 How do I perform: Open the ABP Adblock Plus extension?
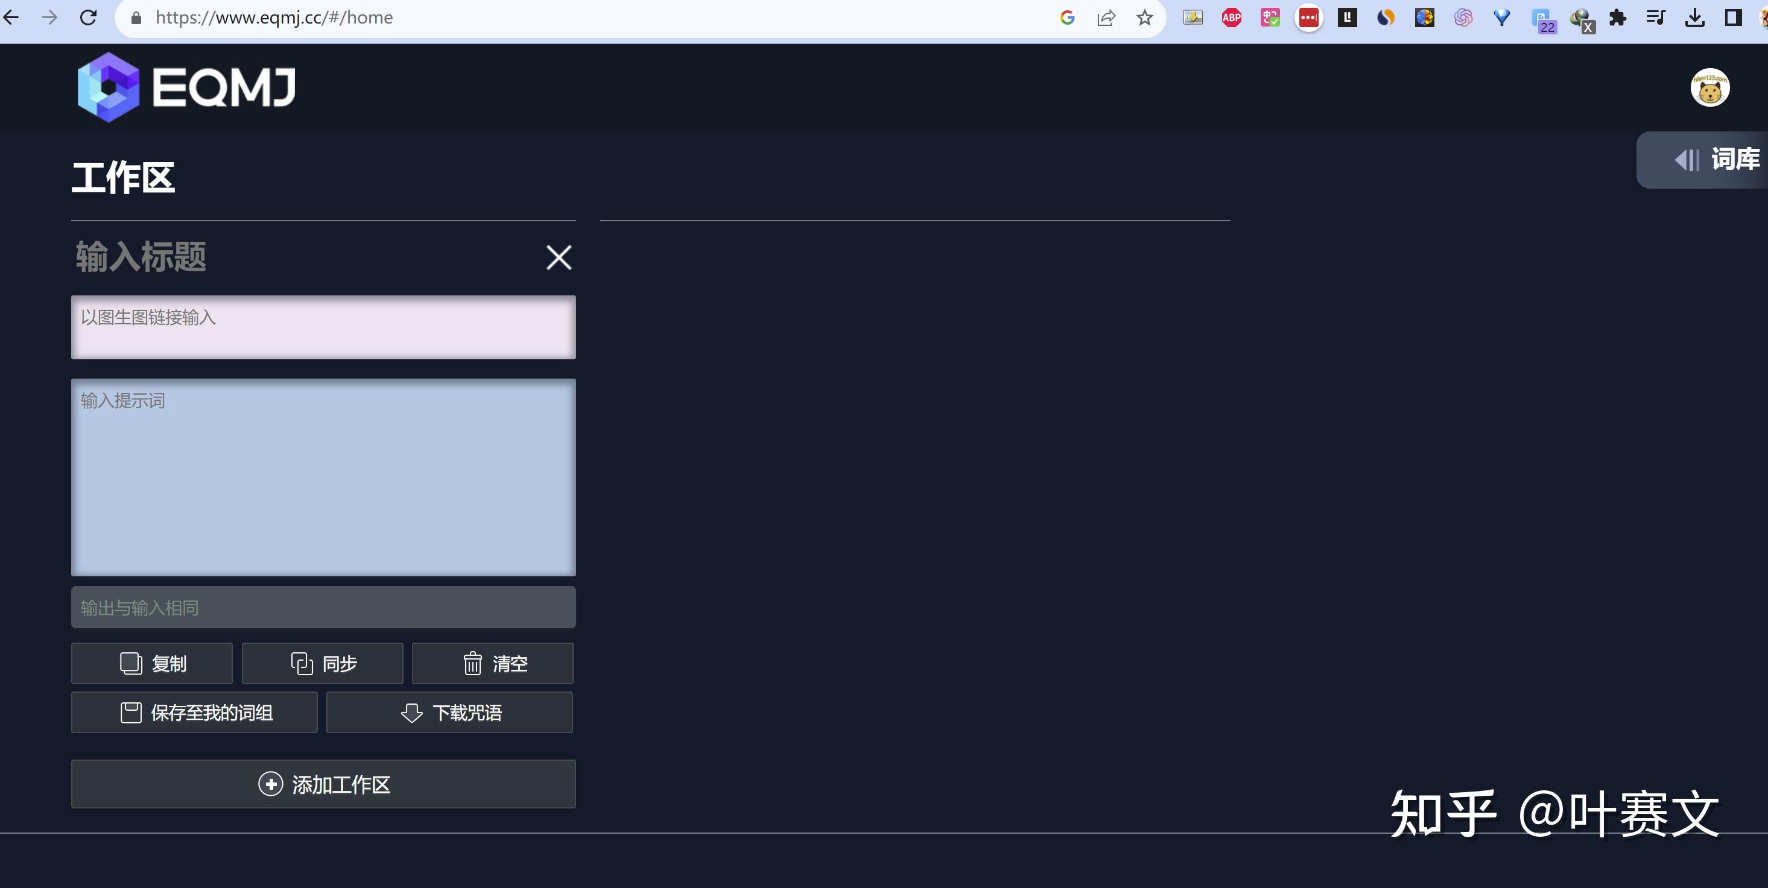tap(1231, 17)
